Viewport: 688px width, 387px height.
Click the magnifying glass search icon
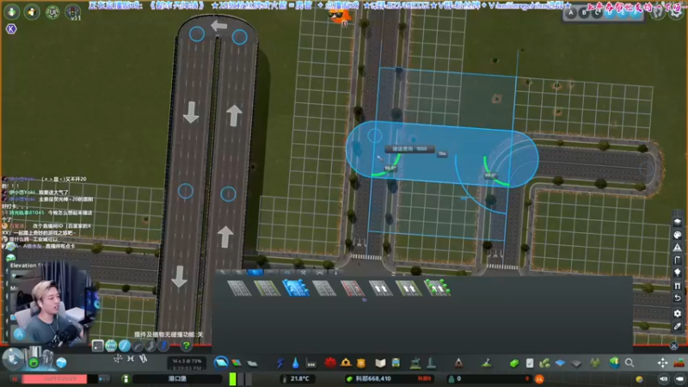pos(630,363)
